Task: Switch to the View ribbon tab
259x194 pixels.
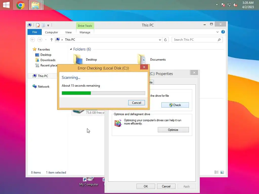Action: (x=68, y=32)
